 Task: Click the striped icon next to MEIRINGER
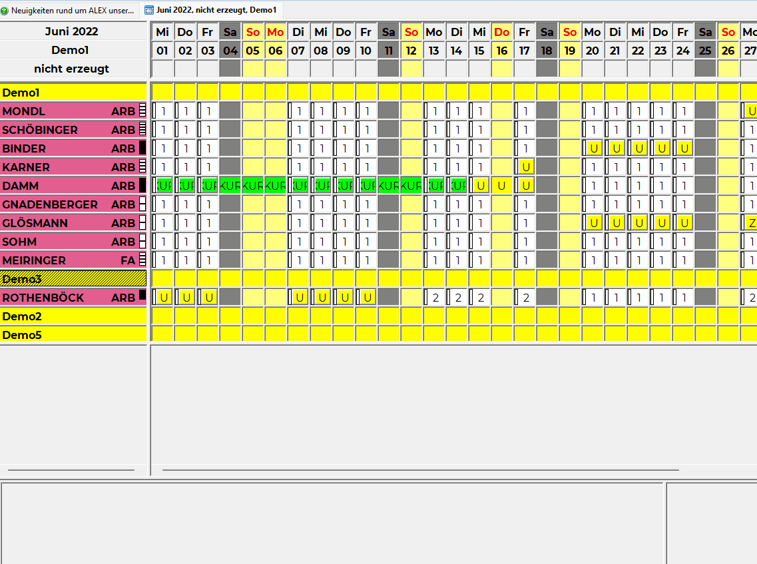click(142, 260)
